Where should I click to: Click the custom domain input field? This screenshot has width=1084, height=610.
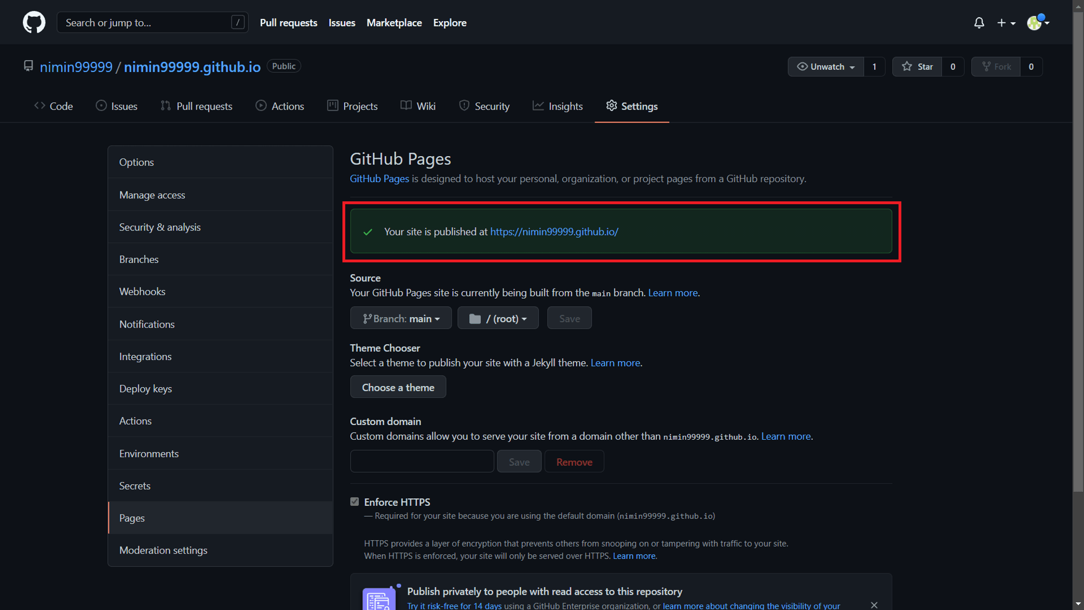point(422,461)
